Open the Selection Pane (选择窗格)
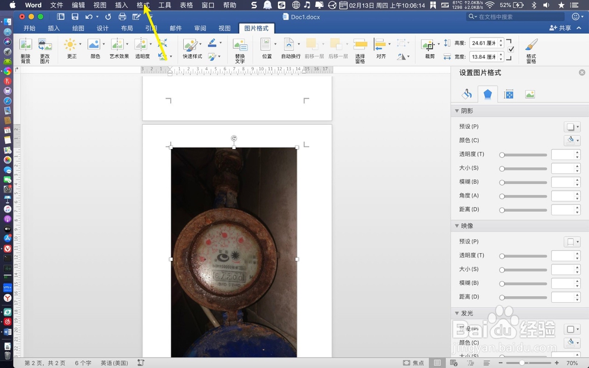The height and width of the screenshot is (368, 589). tap(360, 45)
